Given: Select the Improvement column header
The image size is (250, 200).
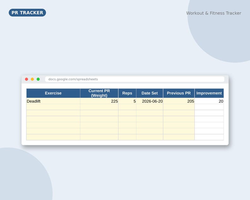Looking at the screenshot, I should coord(209,93).
